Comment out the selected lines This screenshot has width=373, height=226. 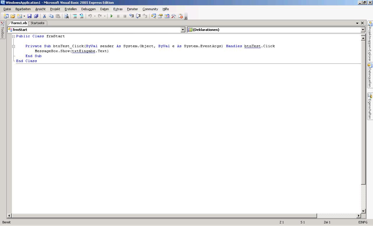pos(75,16)
